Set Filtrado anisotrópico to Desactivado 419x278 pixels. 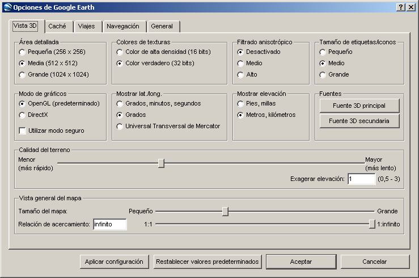pyautogui.click(x=259, y=52)
